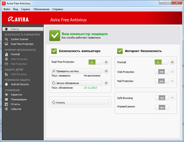This screenshot has width=184, height=142.
Task: Open the Обновление menu
Action: (41, 9)
